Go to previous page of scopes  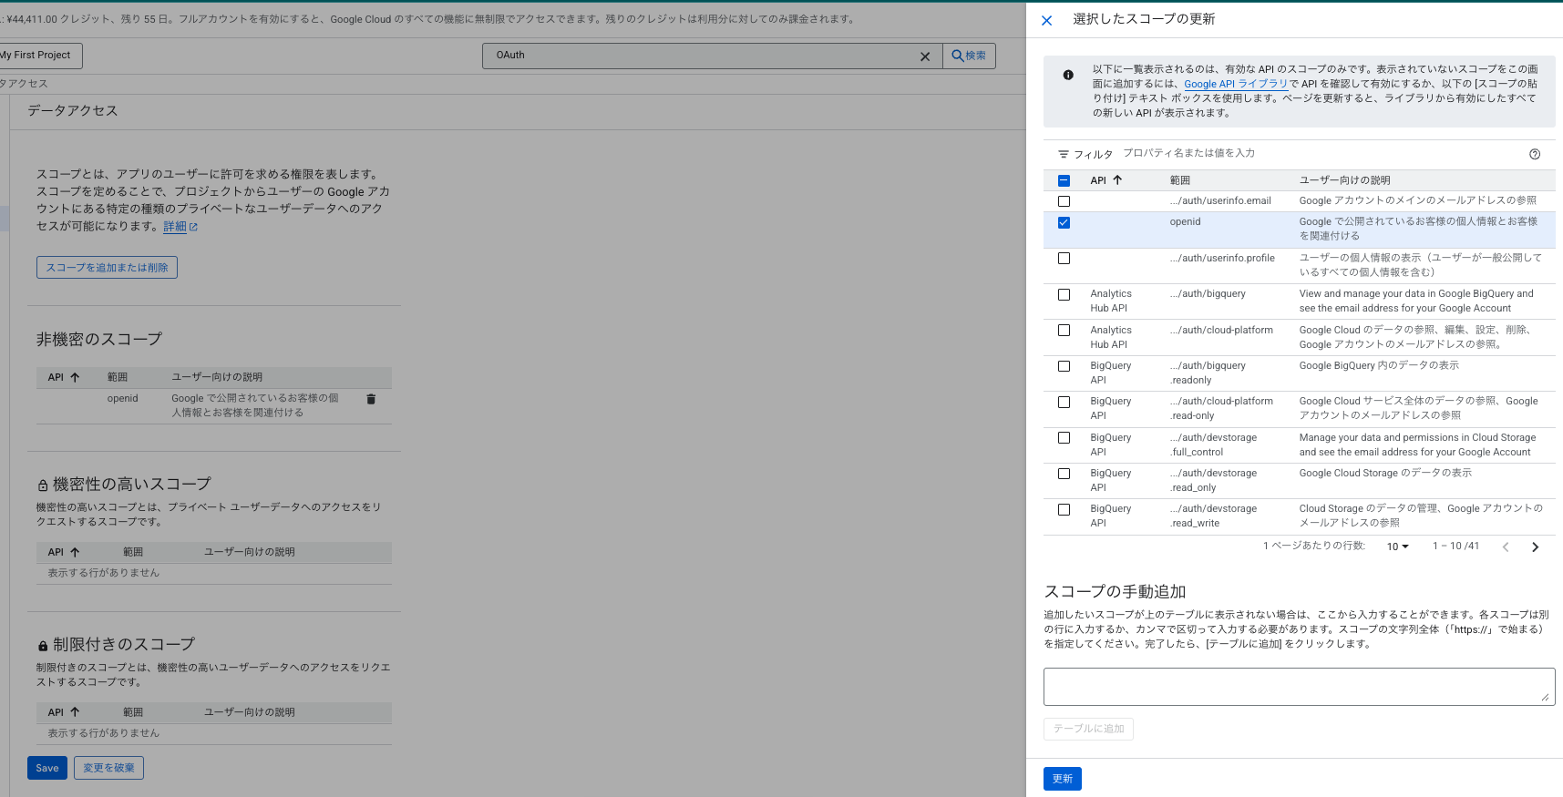click(1506, 547)
